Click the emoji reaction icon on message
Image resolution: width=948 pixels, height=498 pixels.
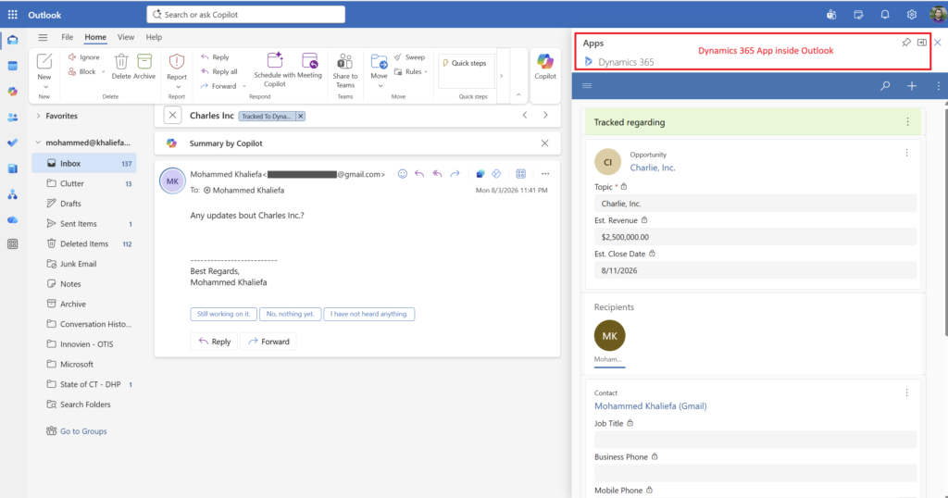click(403, 174)
